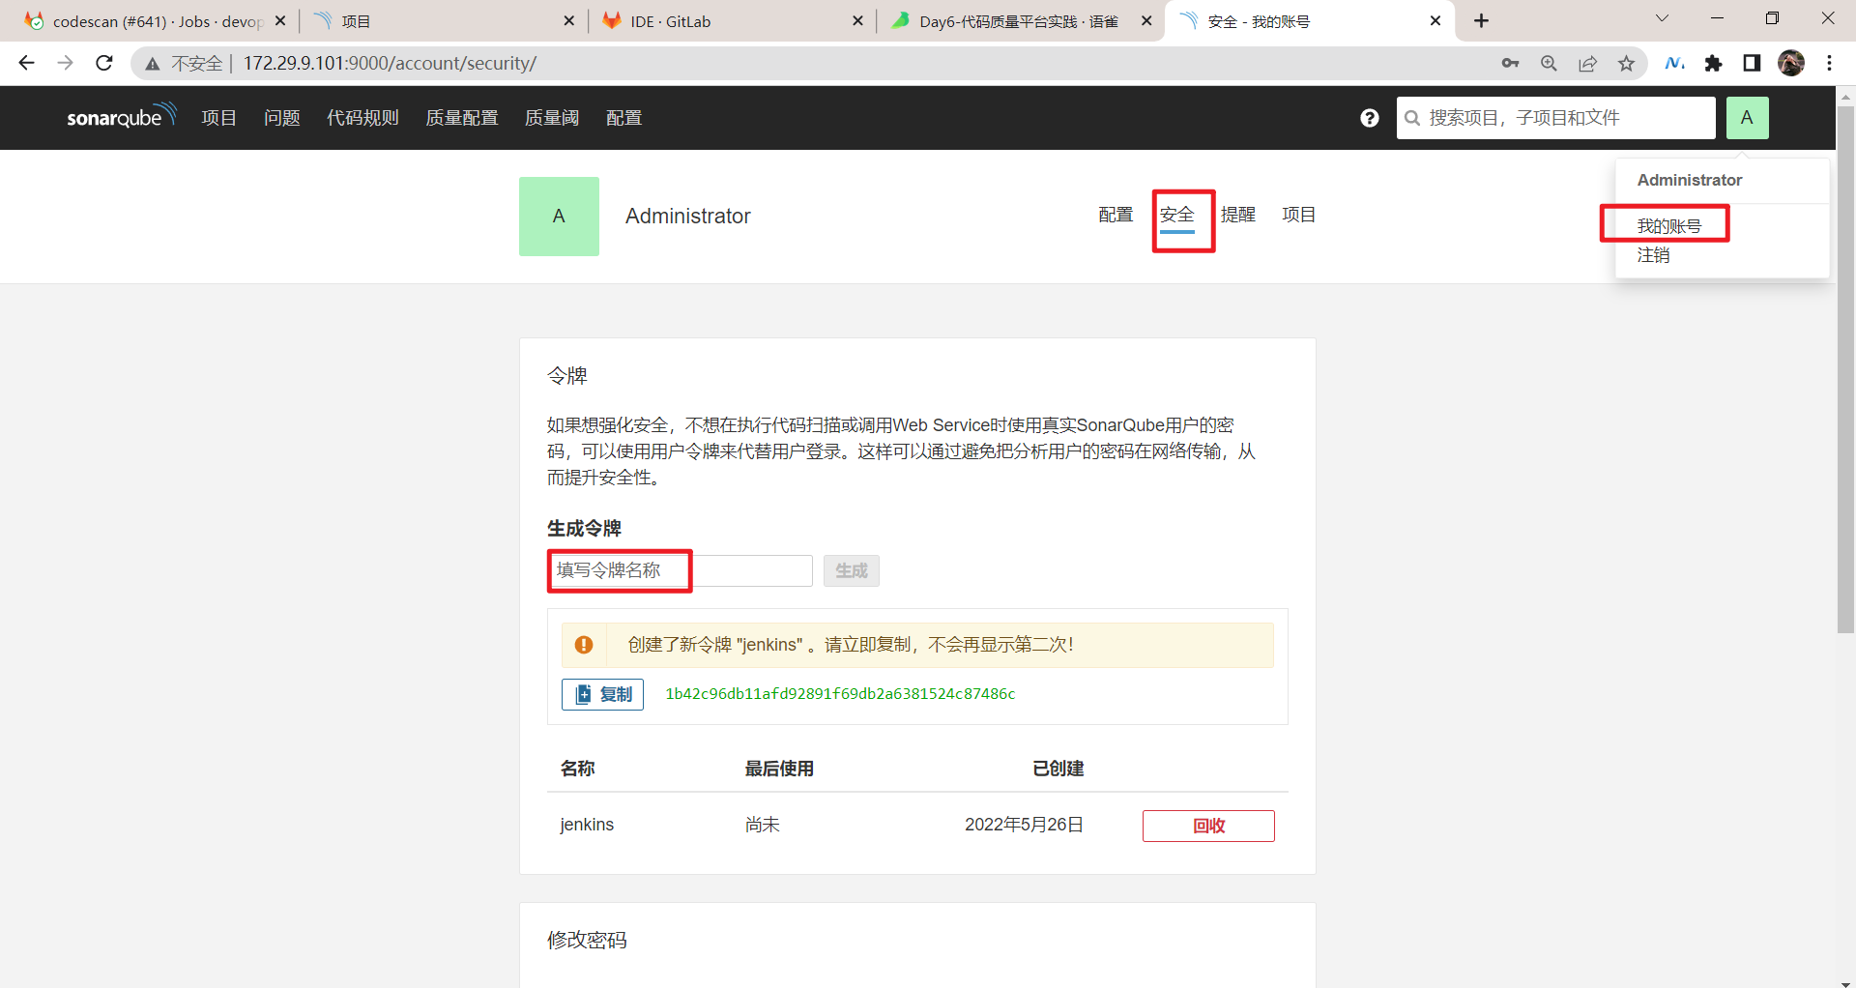Open 项目 in the top navigation
This screenshot has height=988, width=1856.
point(218,118)
